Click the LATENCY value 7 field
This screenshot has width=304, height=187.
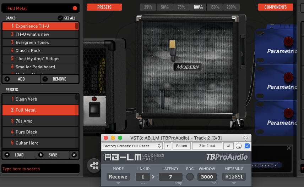pos(170,177)
